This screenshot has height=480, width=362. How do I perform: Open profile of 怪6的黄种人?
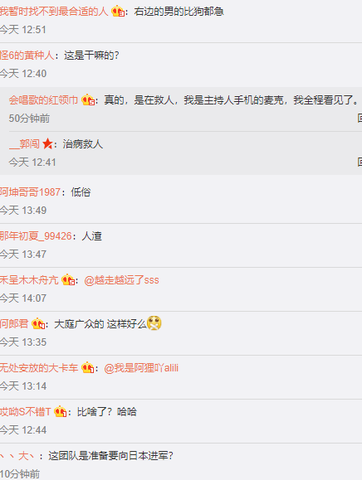tap(27, 56)
